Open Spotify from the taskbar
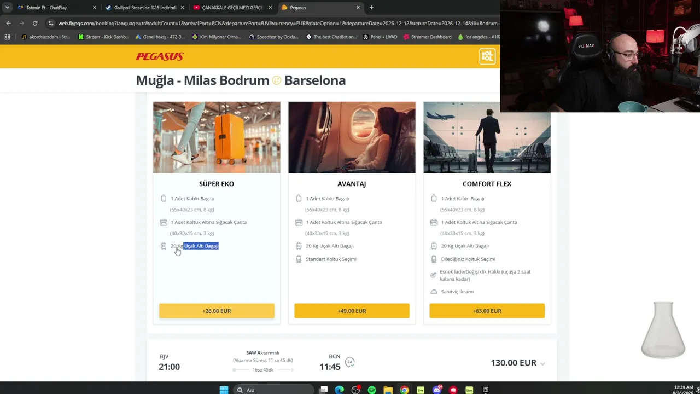Image resolution: width=700 pixels, height=394 pixels. tap(372, 390)
